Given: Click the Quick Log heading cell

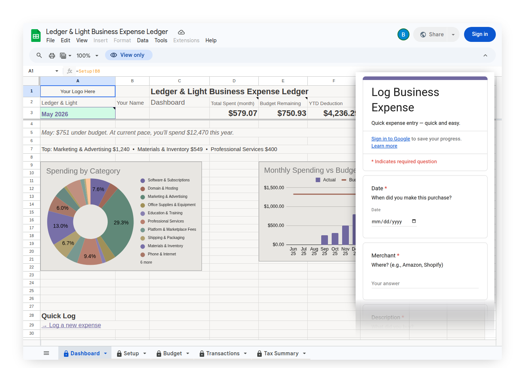Looking at the screenshot, I should [78, 316].
